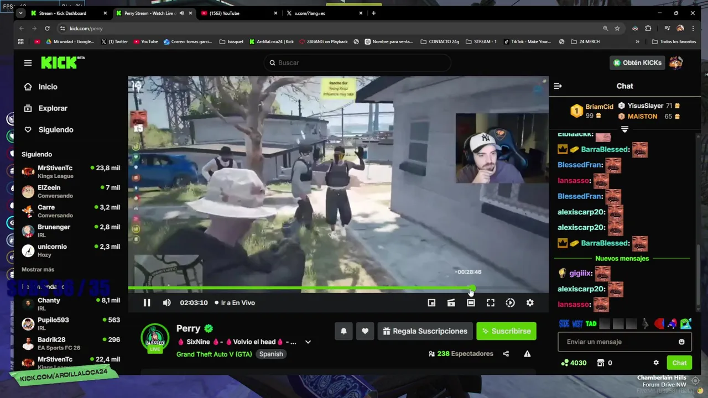
Task: Expand Mostrar más in followed list
Action: click(x=38, y=269)
